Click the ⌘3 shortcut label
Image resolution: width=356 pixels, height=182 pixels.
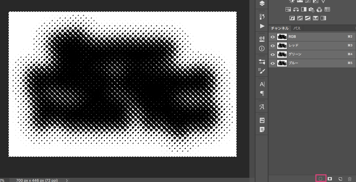click(350, 45)
